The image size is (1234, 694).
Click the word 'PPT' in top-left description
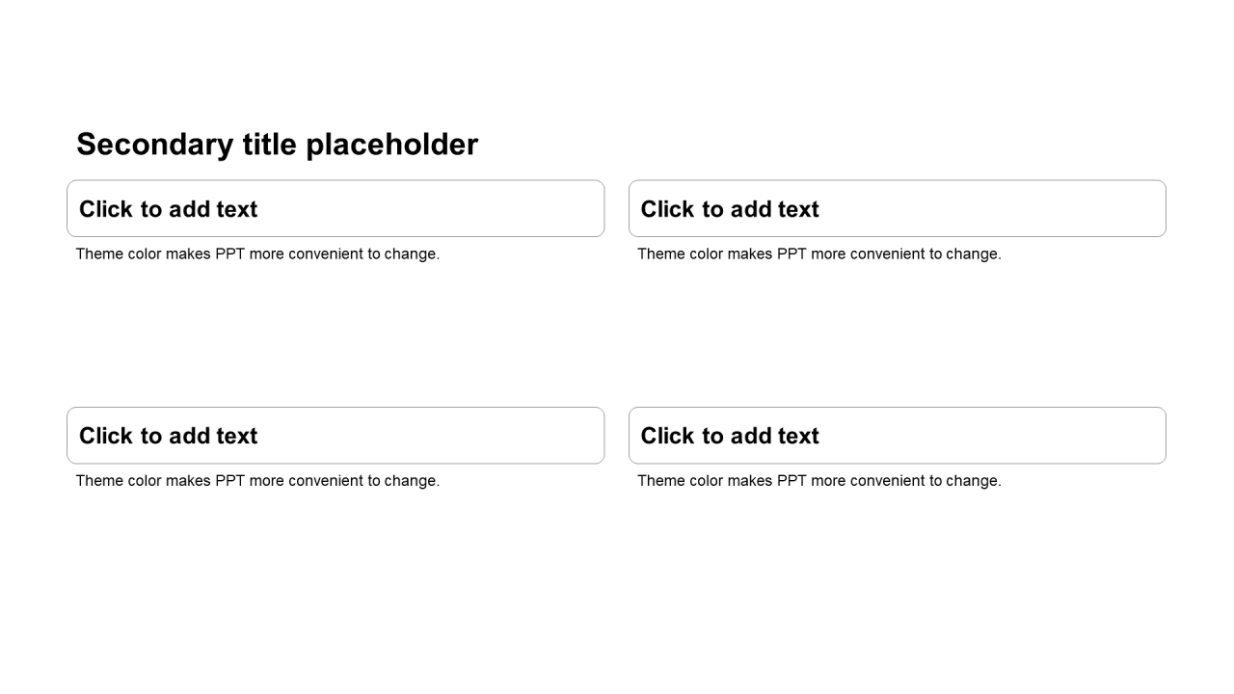pyautogui.click(x=229, y=254)
